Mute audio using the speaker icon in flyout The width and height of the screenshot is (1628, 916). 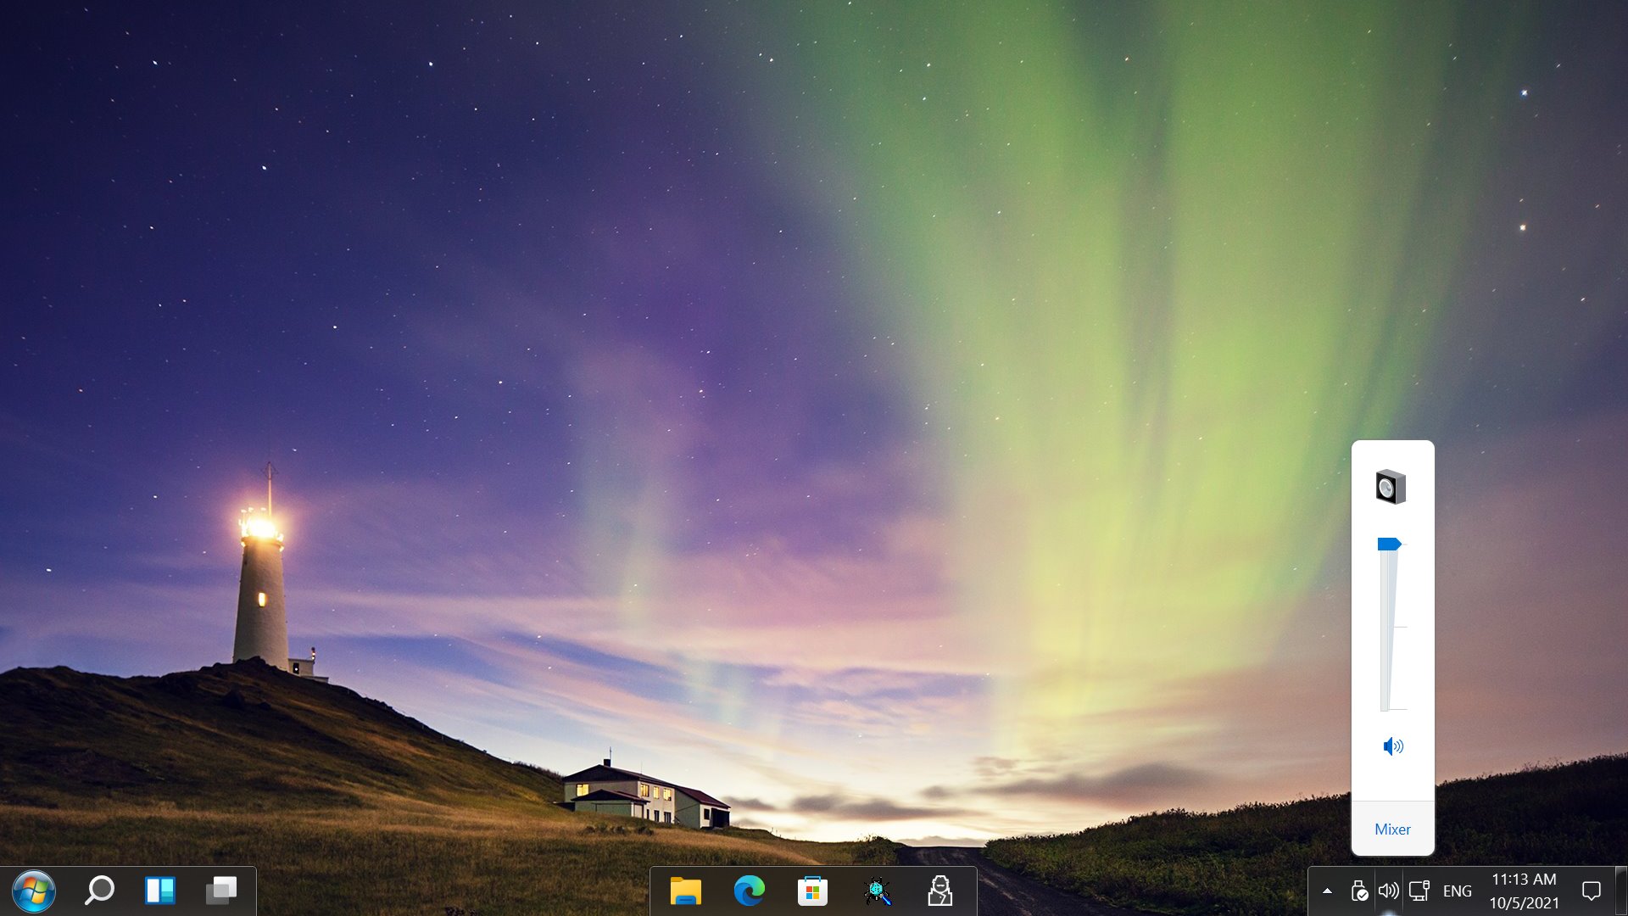coord(1392,746)
